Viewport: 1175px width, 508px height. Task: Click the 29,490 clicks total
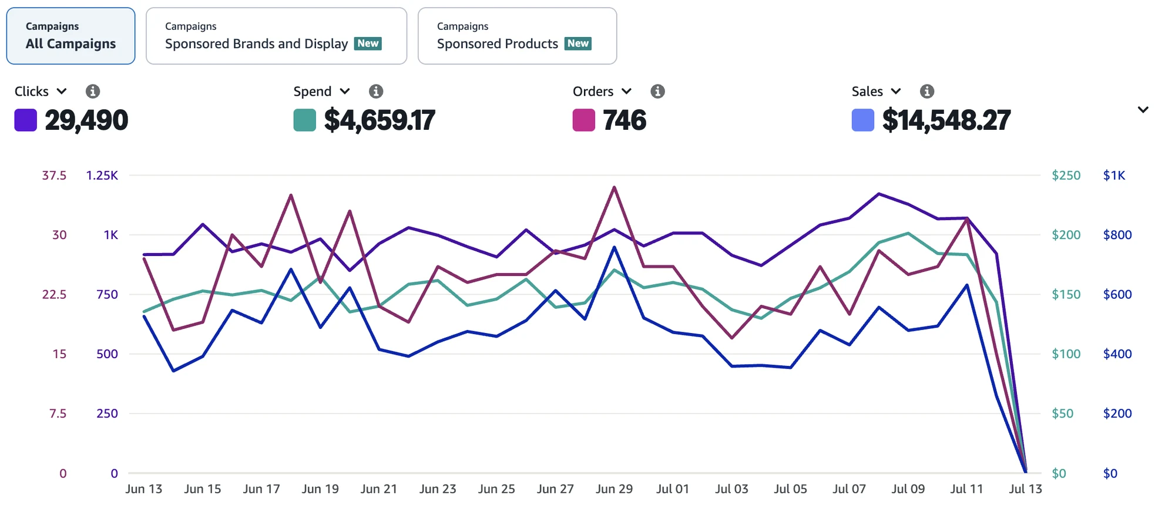pos(86,120)
